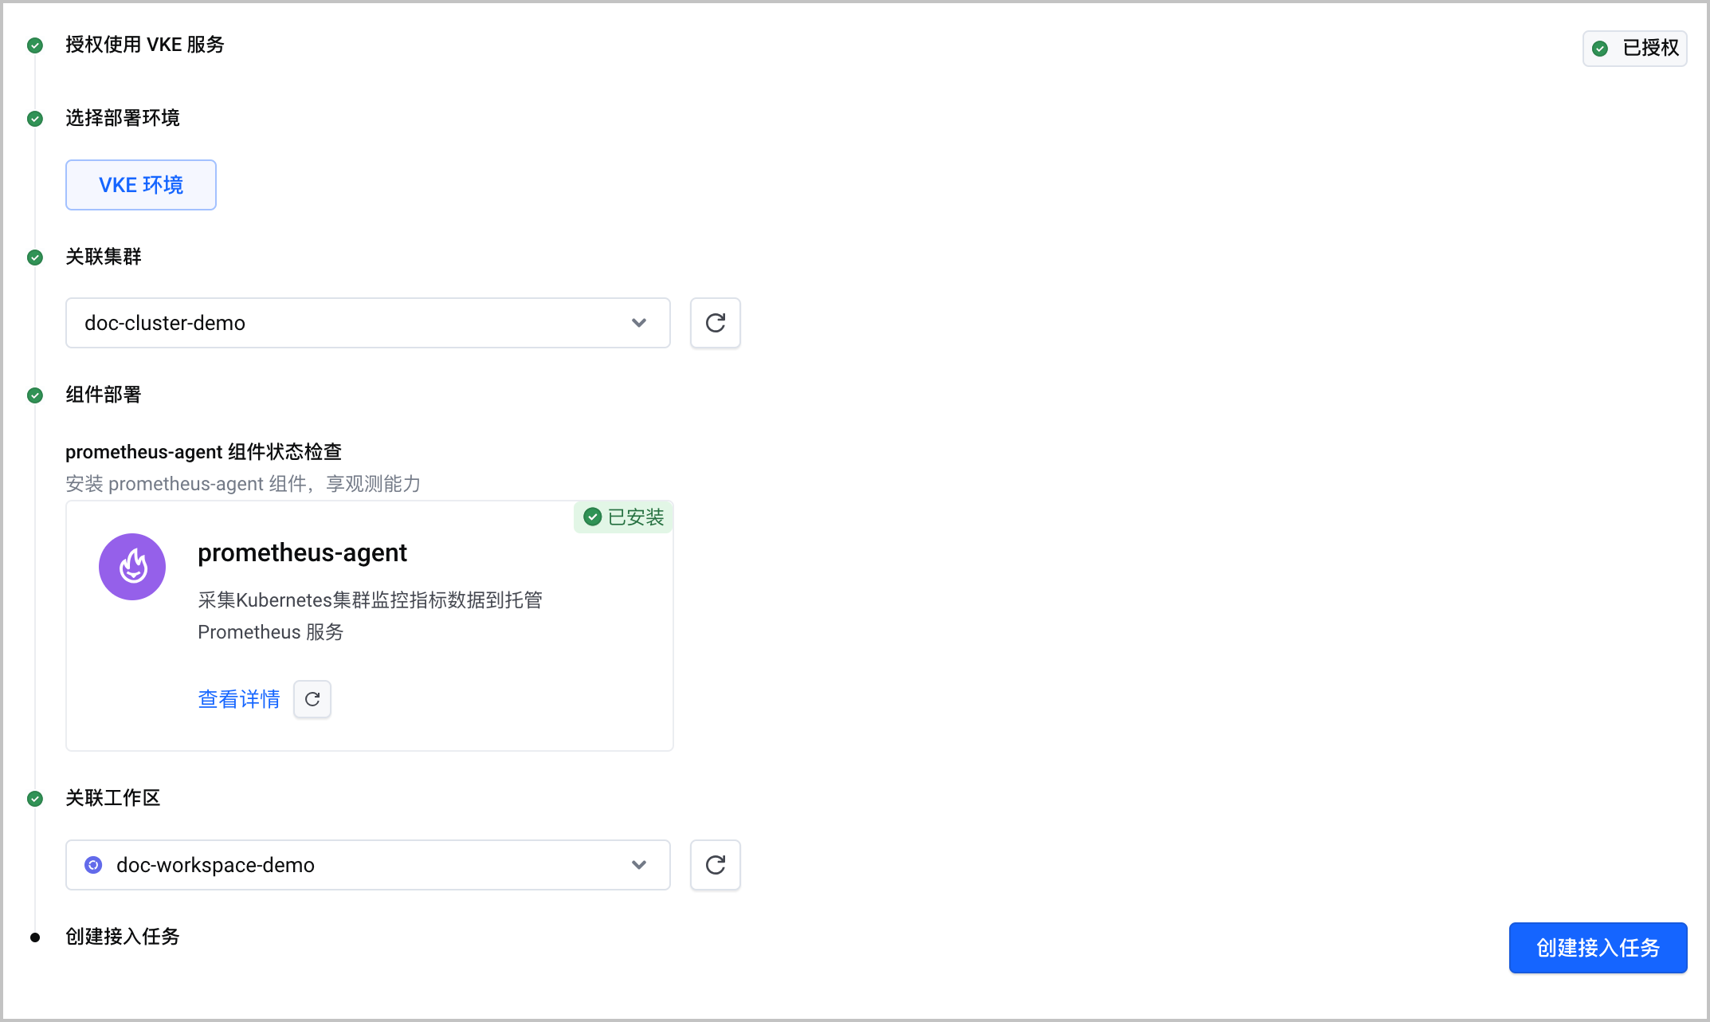
Task: Refresh prometheus-agent component status
Action: [x=312, y=699]
